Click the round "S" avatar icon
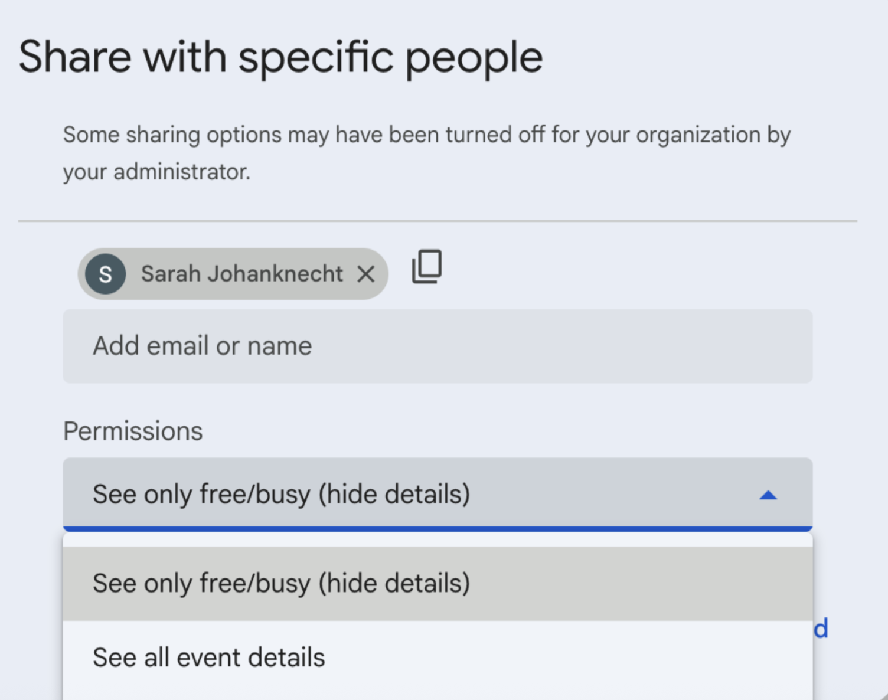The height and width of the screenshot is (700, 888). tap(105, 274)
